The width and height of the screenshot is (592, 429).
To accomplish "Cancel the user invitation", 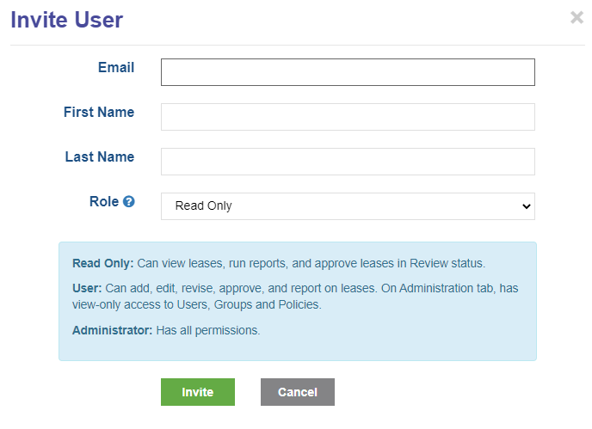I will pyautogui.click(x=298, y=392).
